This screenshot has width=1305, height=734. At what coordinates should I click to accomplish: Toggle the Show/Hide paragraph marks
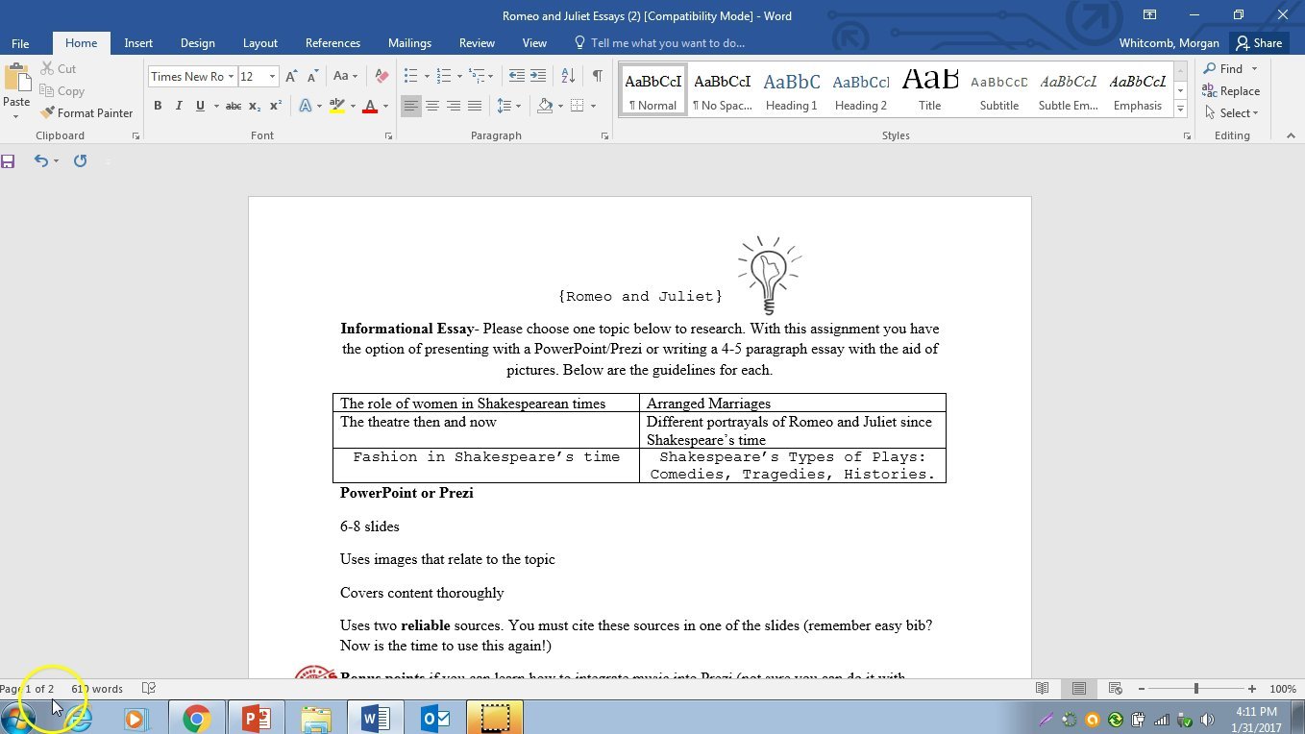tap(597, 76)
